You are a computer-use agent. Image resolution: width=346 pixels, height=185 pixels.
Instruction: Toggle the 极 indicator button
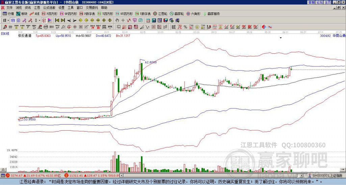(44, 21)
